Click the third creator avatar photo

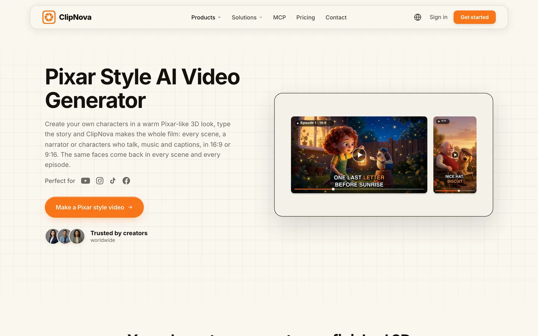coord(77,236)
